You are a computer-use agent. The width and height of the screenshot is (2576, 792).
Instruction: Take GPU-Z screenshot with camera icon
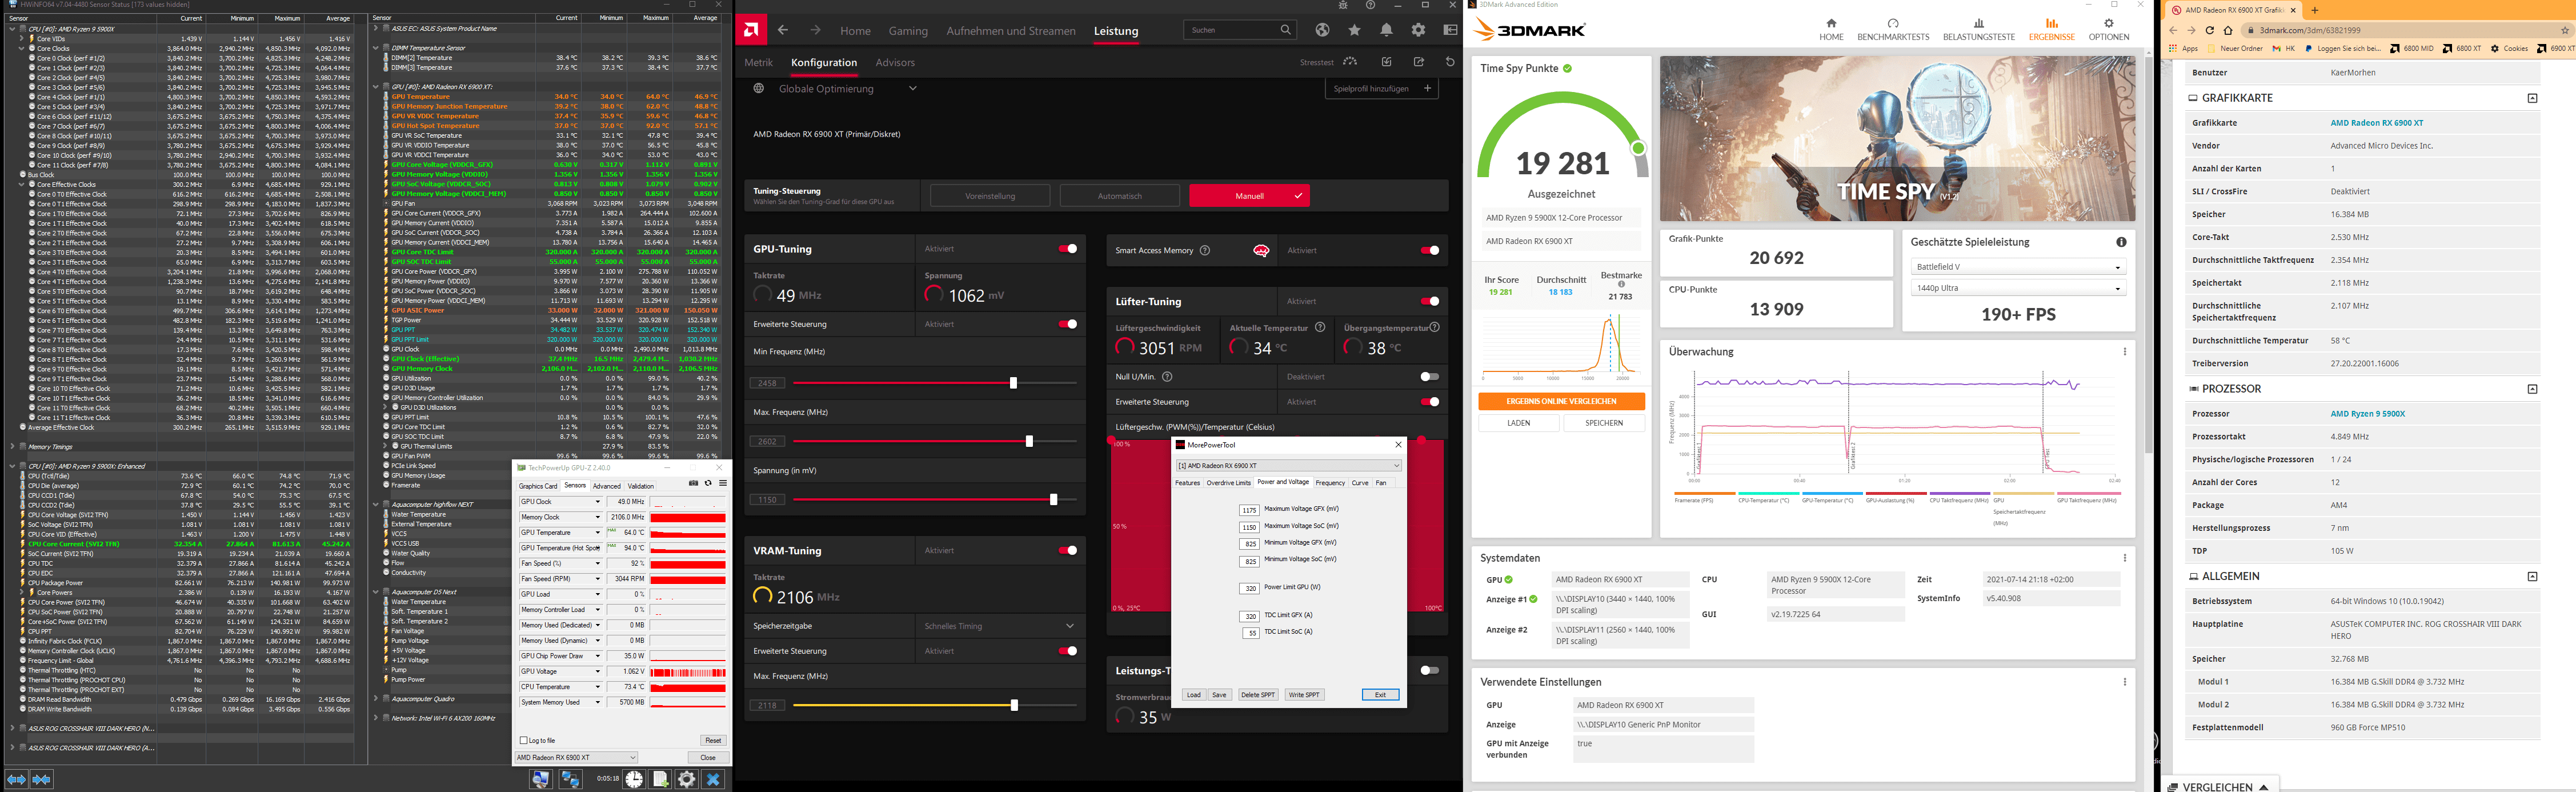[x=694, y=484]
